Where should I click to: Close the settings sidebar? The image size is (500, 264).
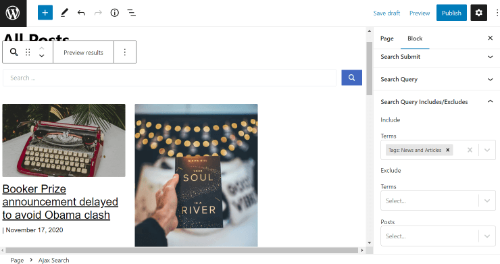coord(490,38)
